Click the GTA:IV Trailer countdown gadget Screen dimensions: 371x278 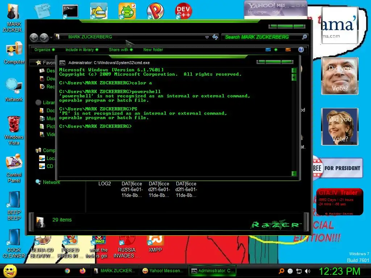click(x=340, y=202)
